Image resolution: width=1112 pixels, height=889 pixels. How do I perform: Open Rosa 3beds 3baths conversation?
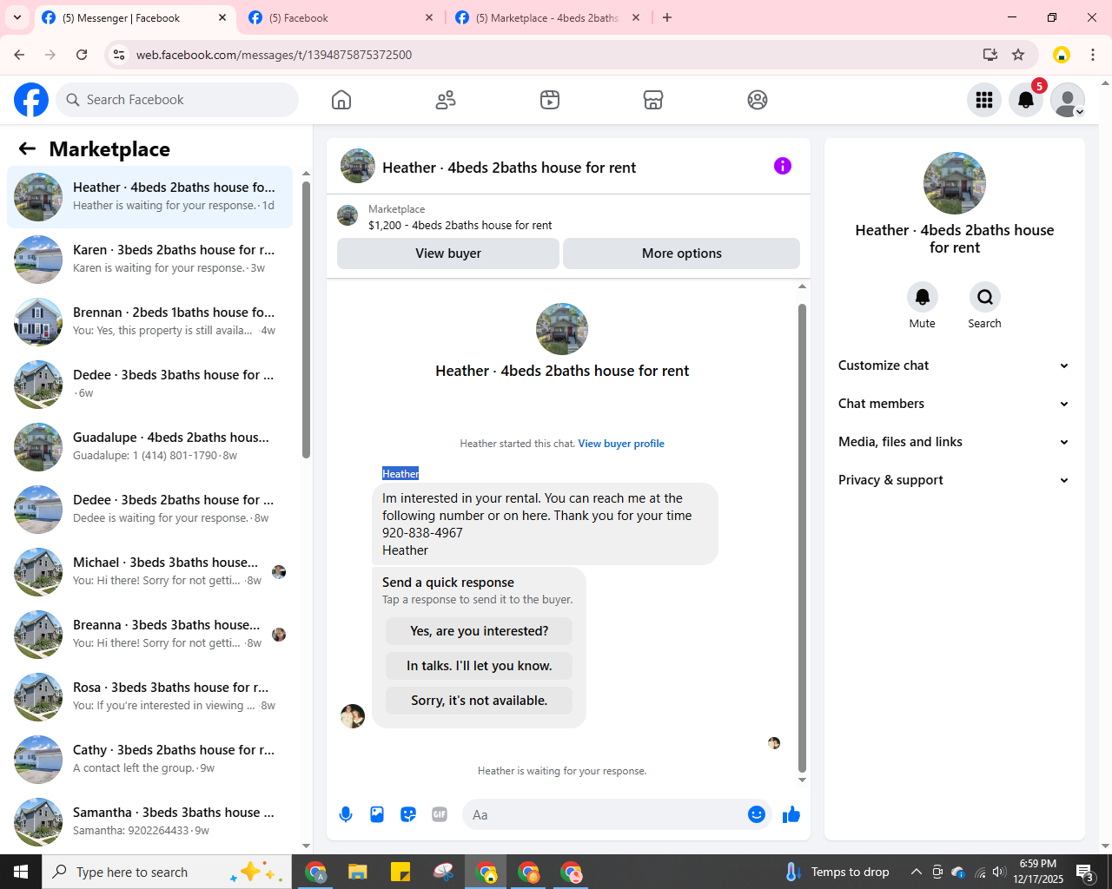(x=149, y=697)
